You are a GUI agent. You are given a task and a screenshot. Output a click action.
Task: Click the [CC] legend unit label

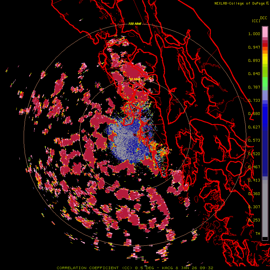pos(256,21)
